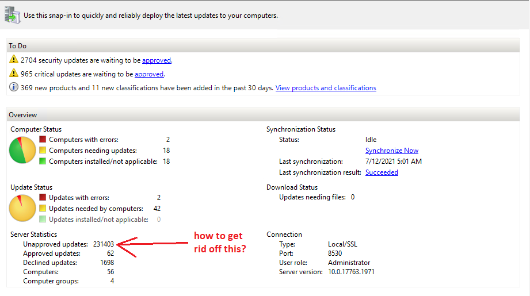530x296 pixels.
Task: Open View products and classifications link
Action: [326, 88]
